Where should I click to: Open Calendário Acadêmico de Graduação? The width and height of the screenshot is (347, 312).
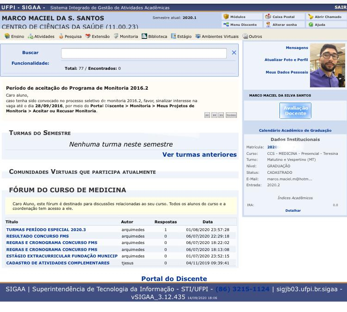pos(295,130)
